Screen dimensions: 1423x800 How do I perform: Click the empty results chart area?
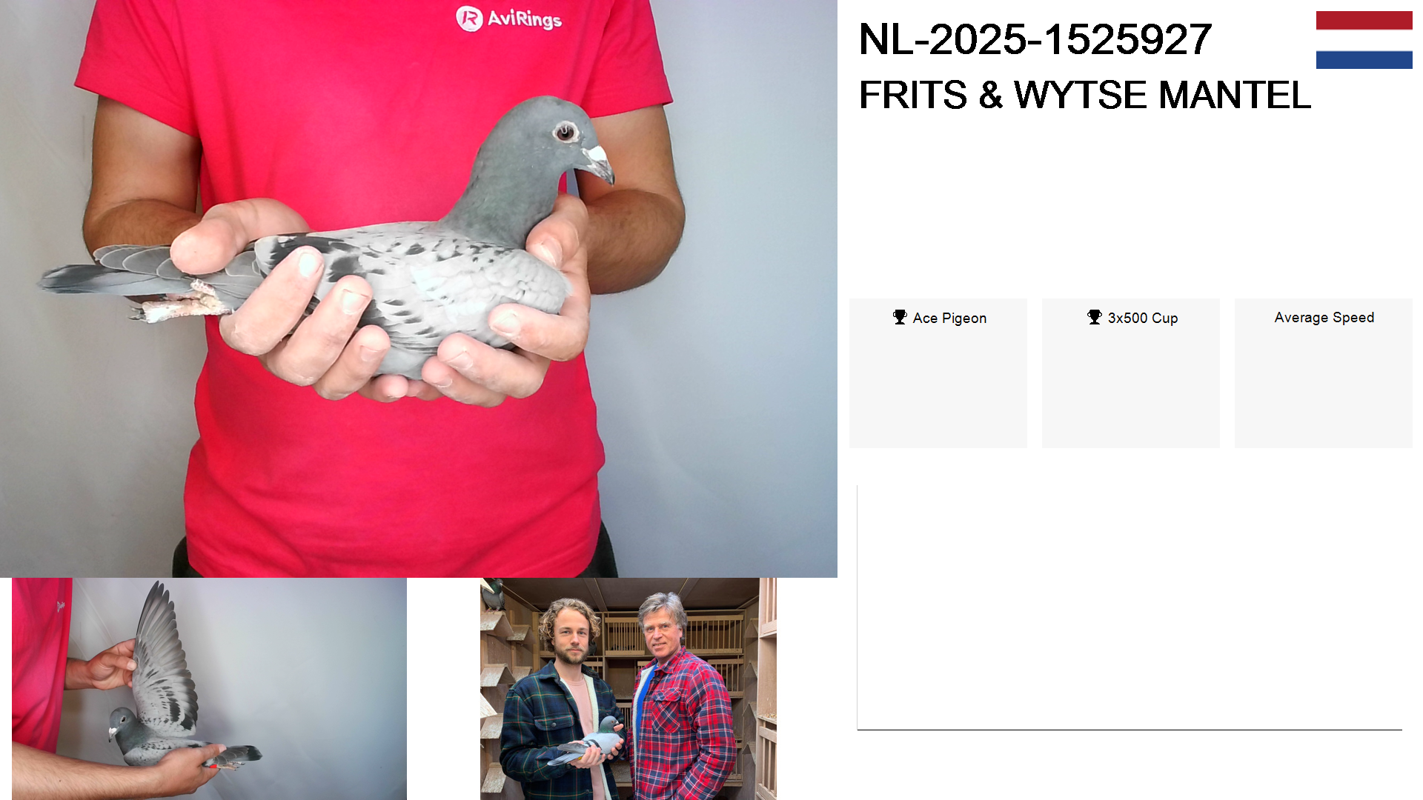point(1130,607)
